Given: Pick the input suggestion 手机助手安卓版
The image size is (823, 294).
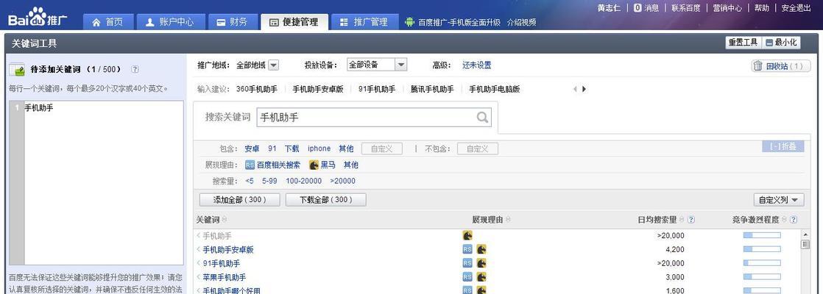Looking at the screenshot, I should (x=317, y=89).
